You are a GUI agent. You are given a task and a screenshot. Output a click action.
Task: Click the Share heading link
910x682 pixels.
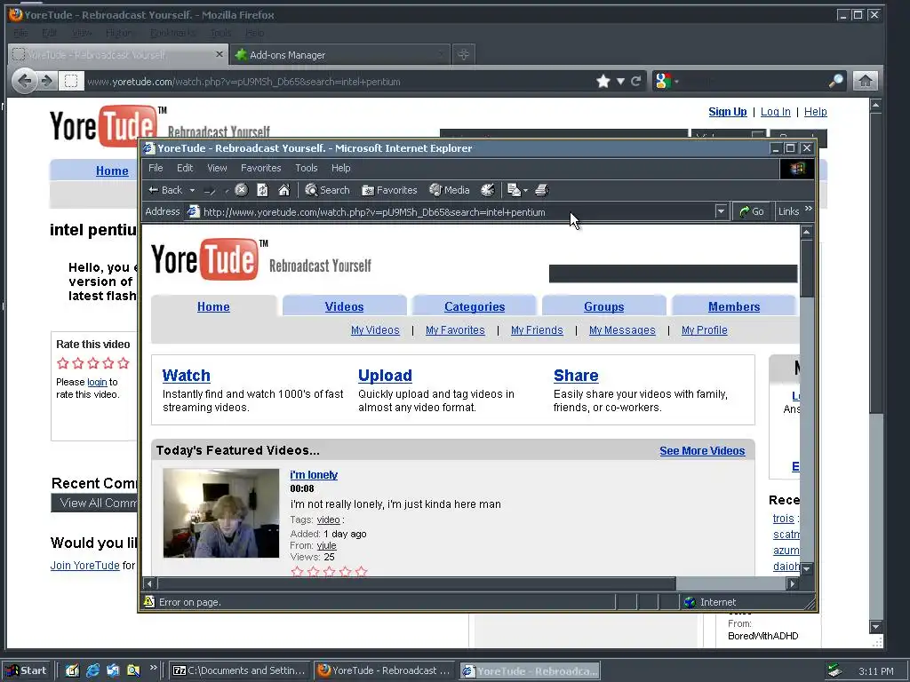pyautogui.click(x=576, y=376)
